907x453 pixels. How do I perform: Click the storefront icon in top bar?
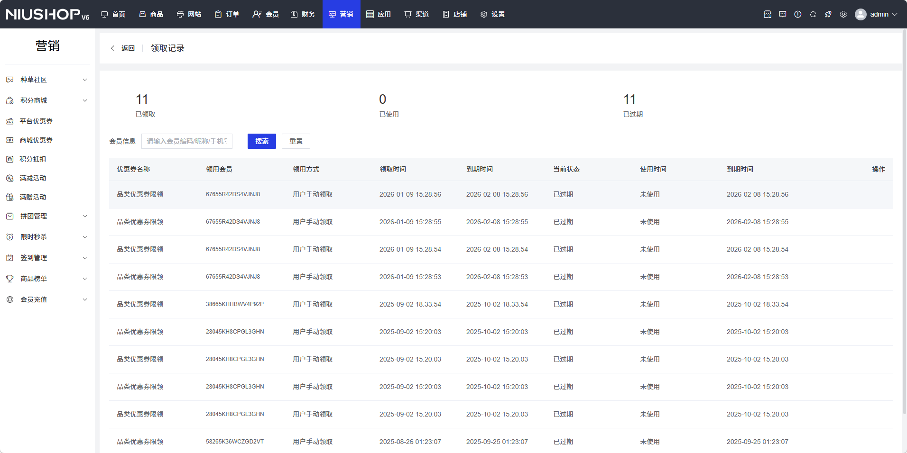(768, 14)
